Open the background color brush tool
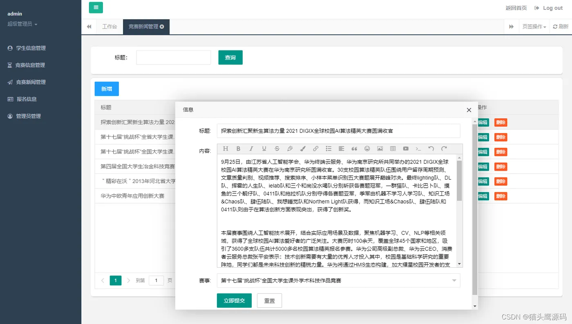The width and height of the screenshot is (572, 324). coord(303,149)
